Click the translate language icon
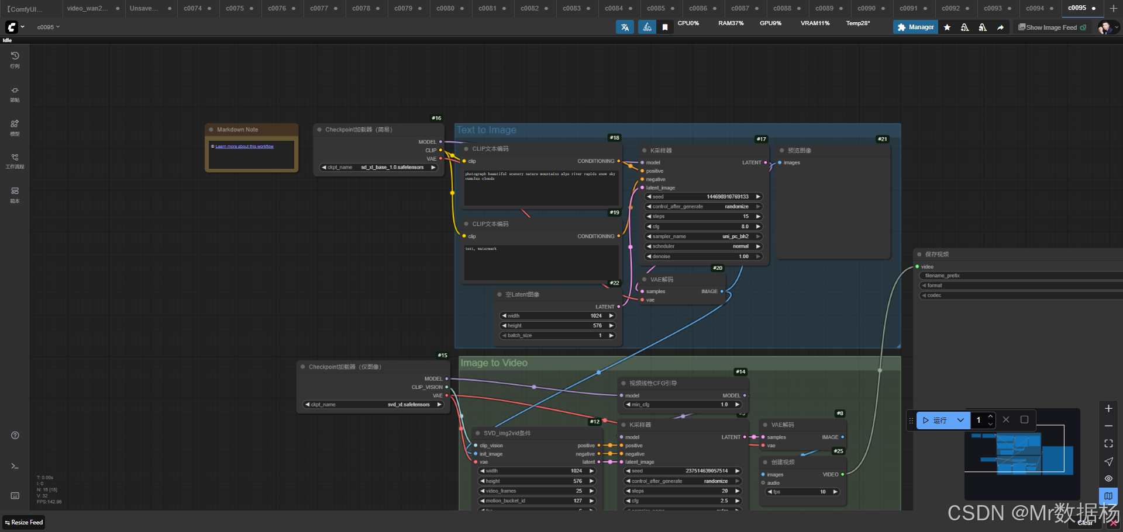The width and height of the screenshot is (1123, 532). [x=625, y=27]
